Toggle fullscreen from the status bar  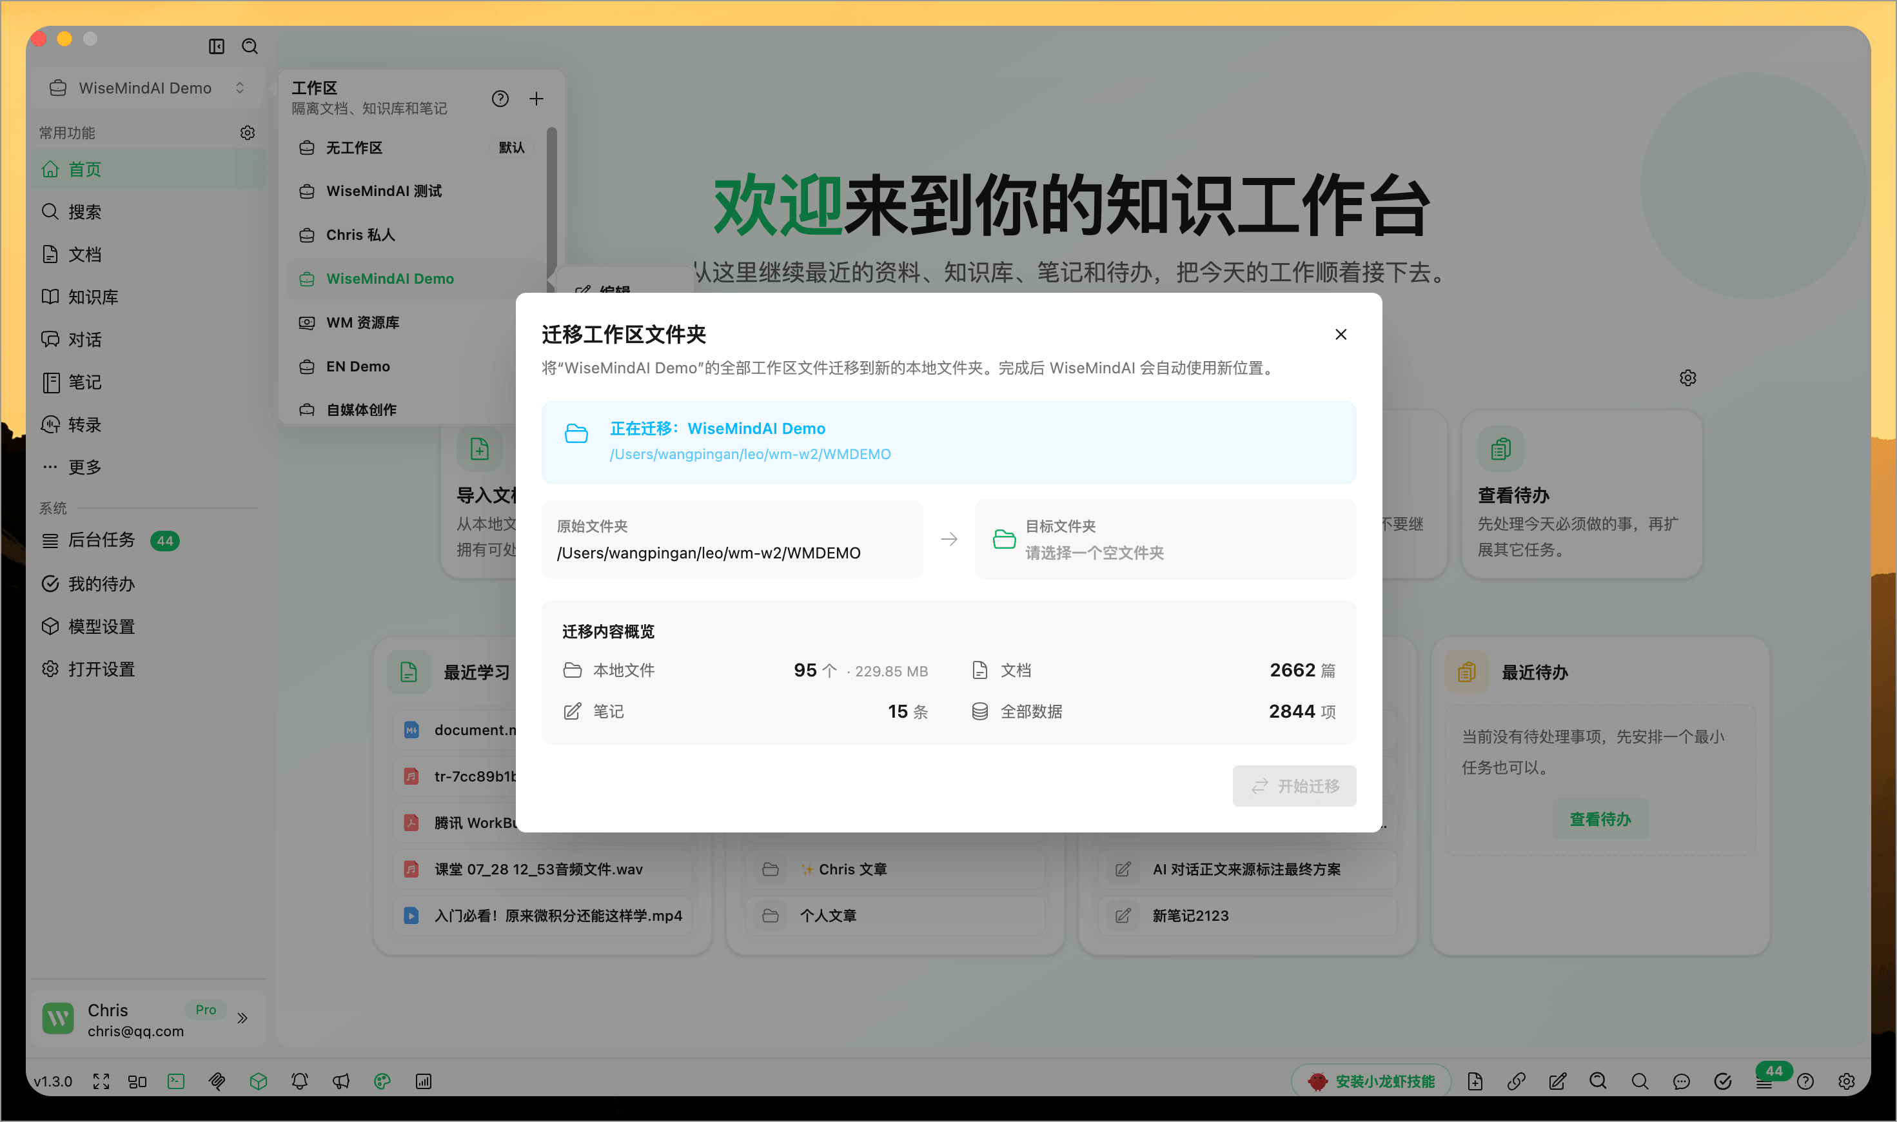pyautogui.click(x=101, y=1081)
